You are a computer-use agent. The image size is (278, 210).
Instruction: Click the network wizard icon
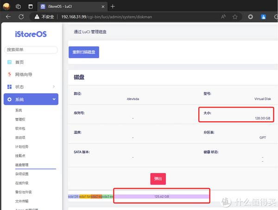tap(9, 74)
